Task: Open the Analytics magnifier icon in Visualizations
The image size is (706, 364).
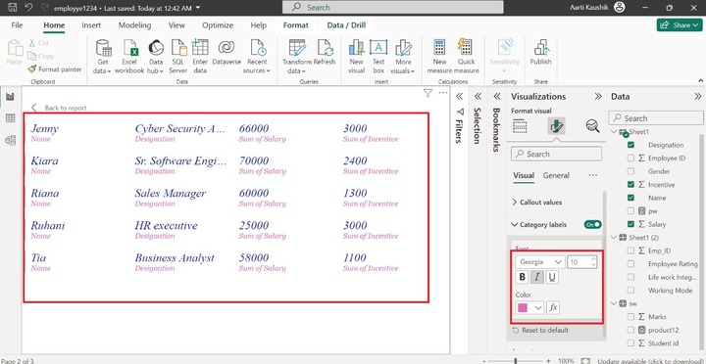Action: [592, 127]
